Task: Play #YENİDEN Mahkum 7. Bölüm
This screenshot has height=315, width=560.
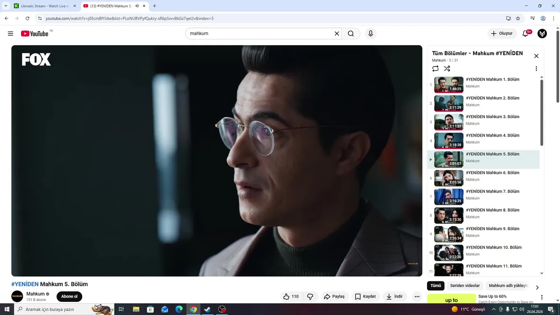Action: (483, 197)
